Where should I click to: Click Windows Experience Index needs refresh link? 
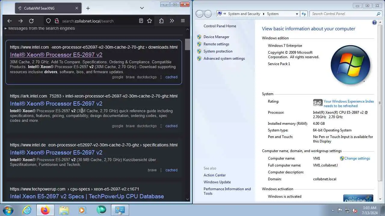(349, 103)
